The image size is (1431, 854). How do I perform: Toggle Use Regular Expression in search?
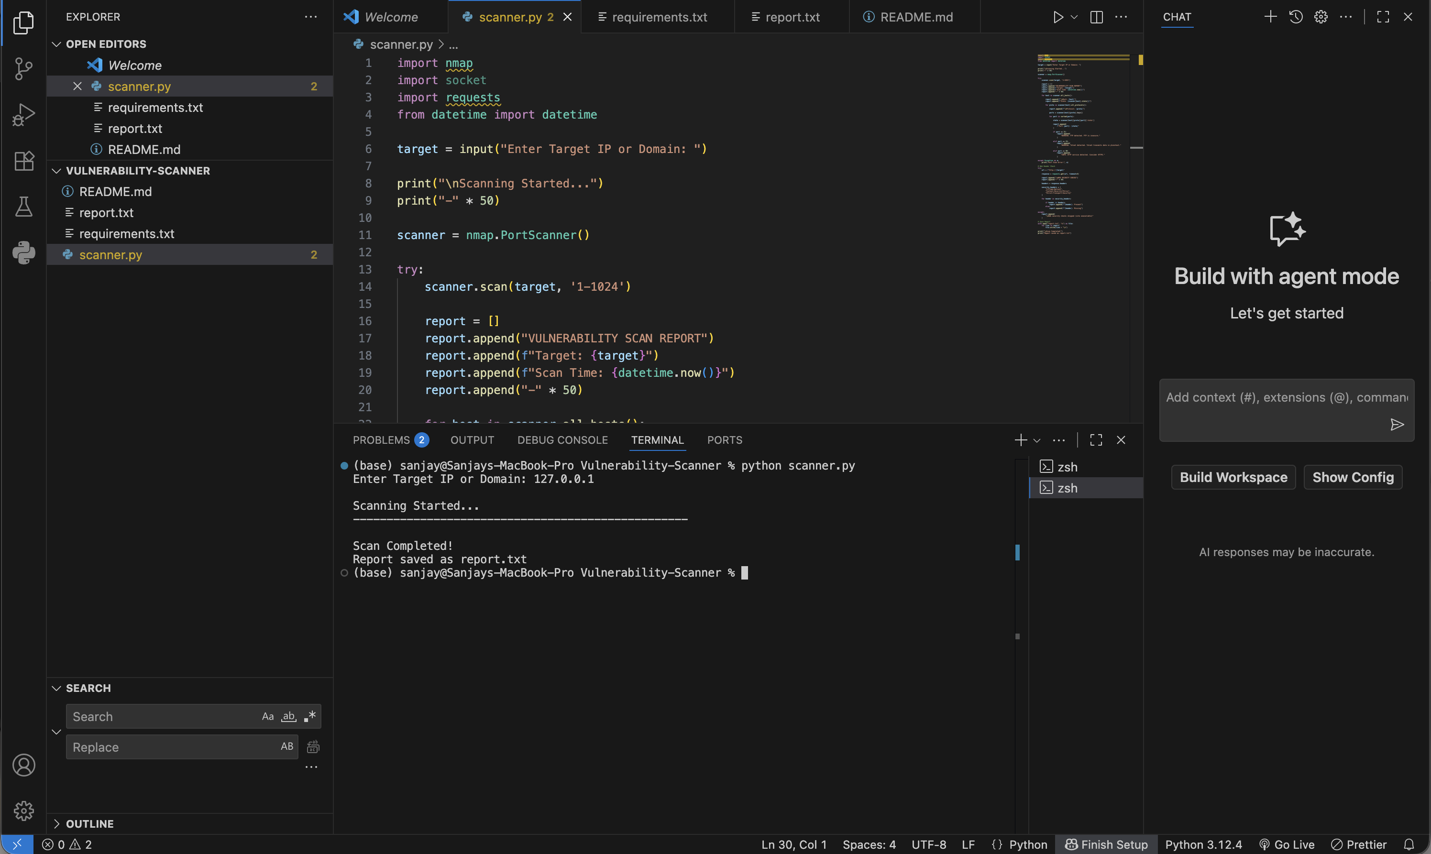310,716
